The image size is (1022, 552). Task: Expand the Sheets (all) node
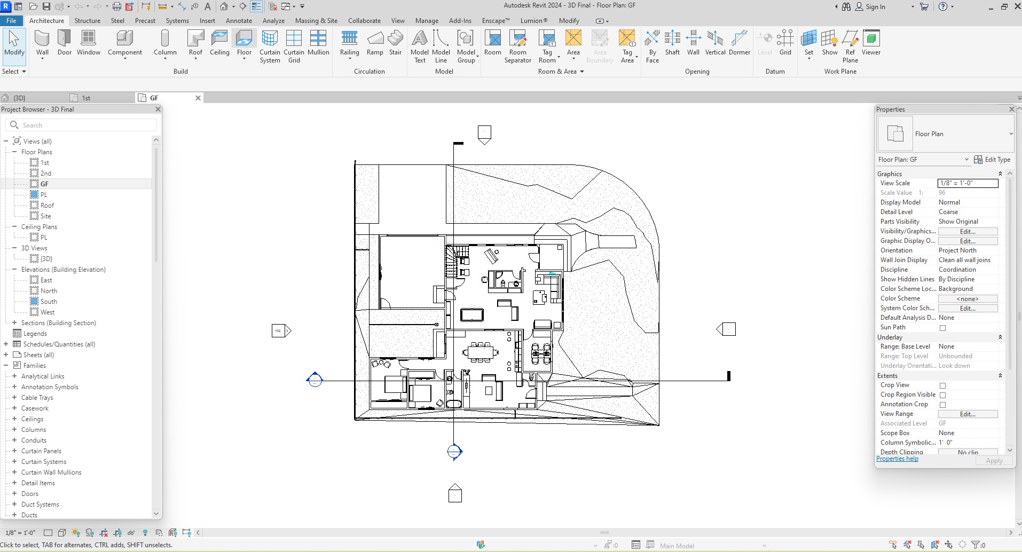[x=6, y=355]
